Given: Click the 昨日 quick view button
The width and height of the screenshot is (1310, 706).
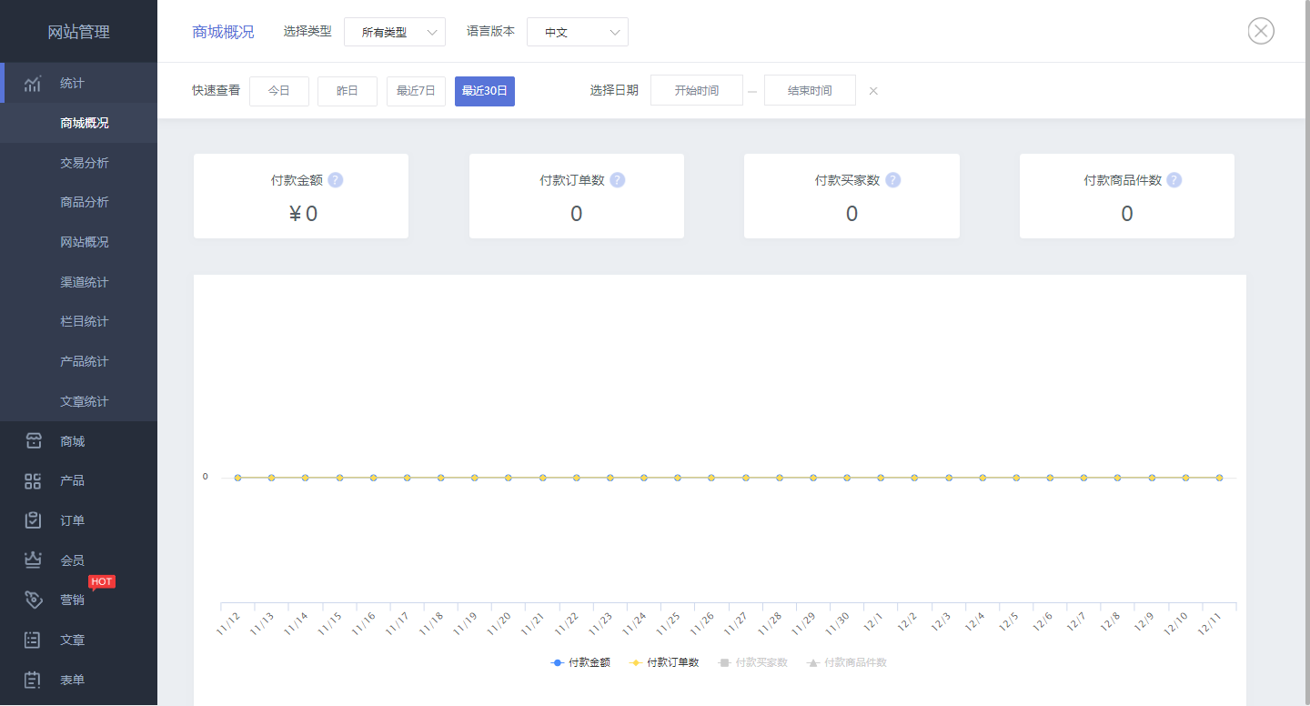Looking at the screenshot, I should tap(348, 91).
